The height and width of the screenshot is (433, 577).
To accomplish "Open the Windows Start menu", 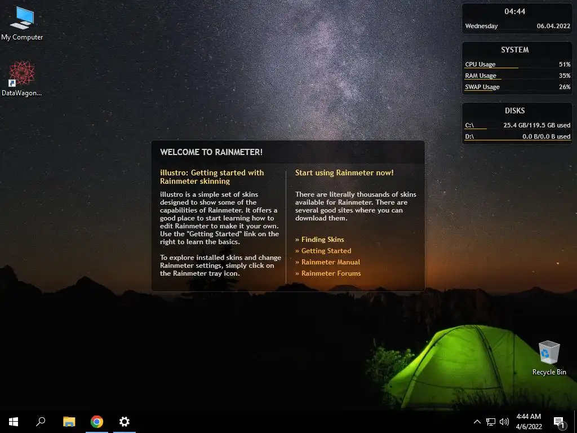I will (14, 422).
